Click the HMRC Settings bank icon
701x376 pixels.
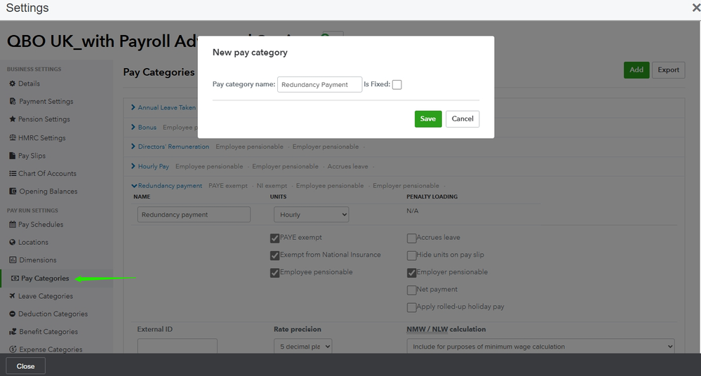click(12, 137)
